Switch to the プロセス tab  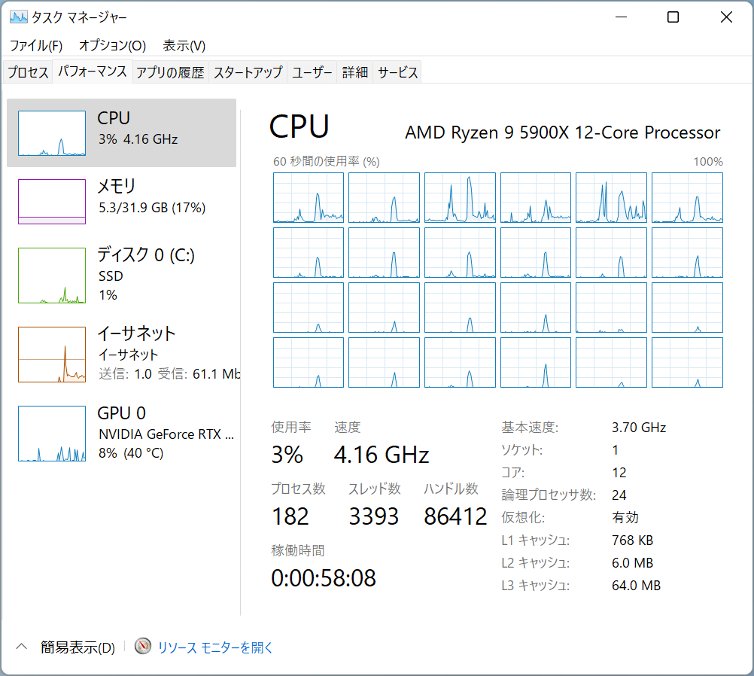[28, 72]
